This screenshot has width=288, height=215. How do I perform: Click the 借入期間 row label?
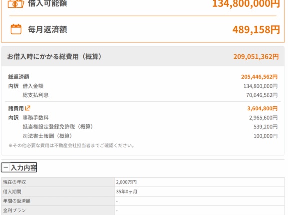coord(12,192)
